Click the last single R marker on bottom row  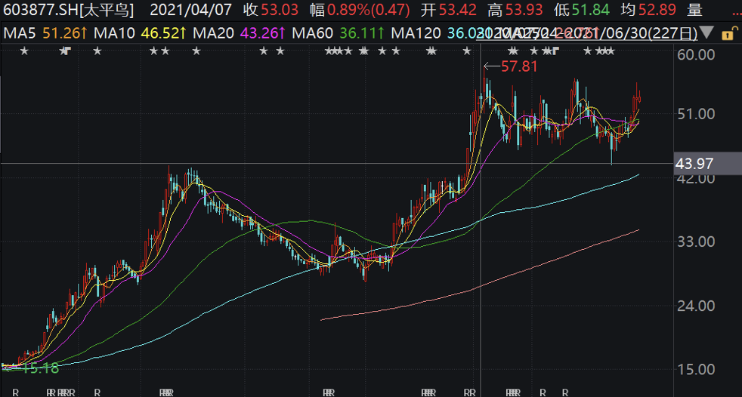[x=564, y=392]
